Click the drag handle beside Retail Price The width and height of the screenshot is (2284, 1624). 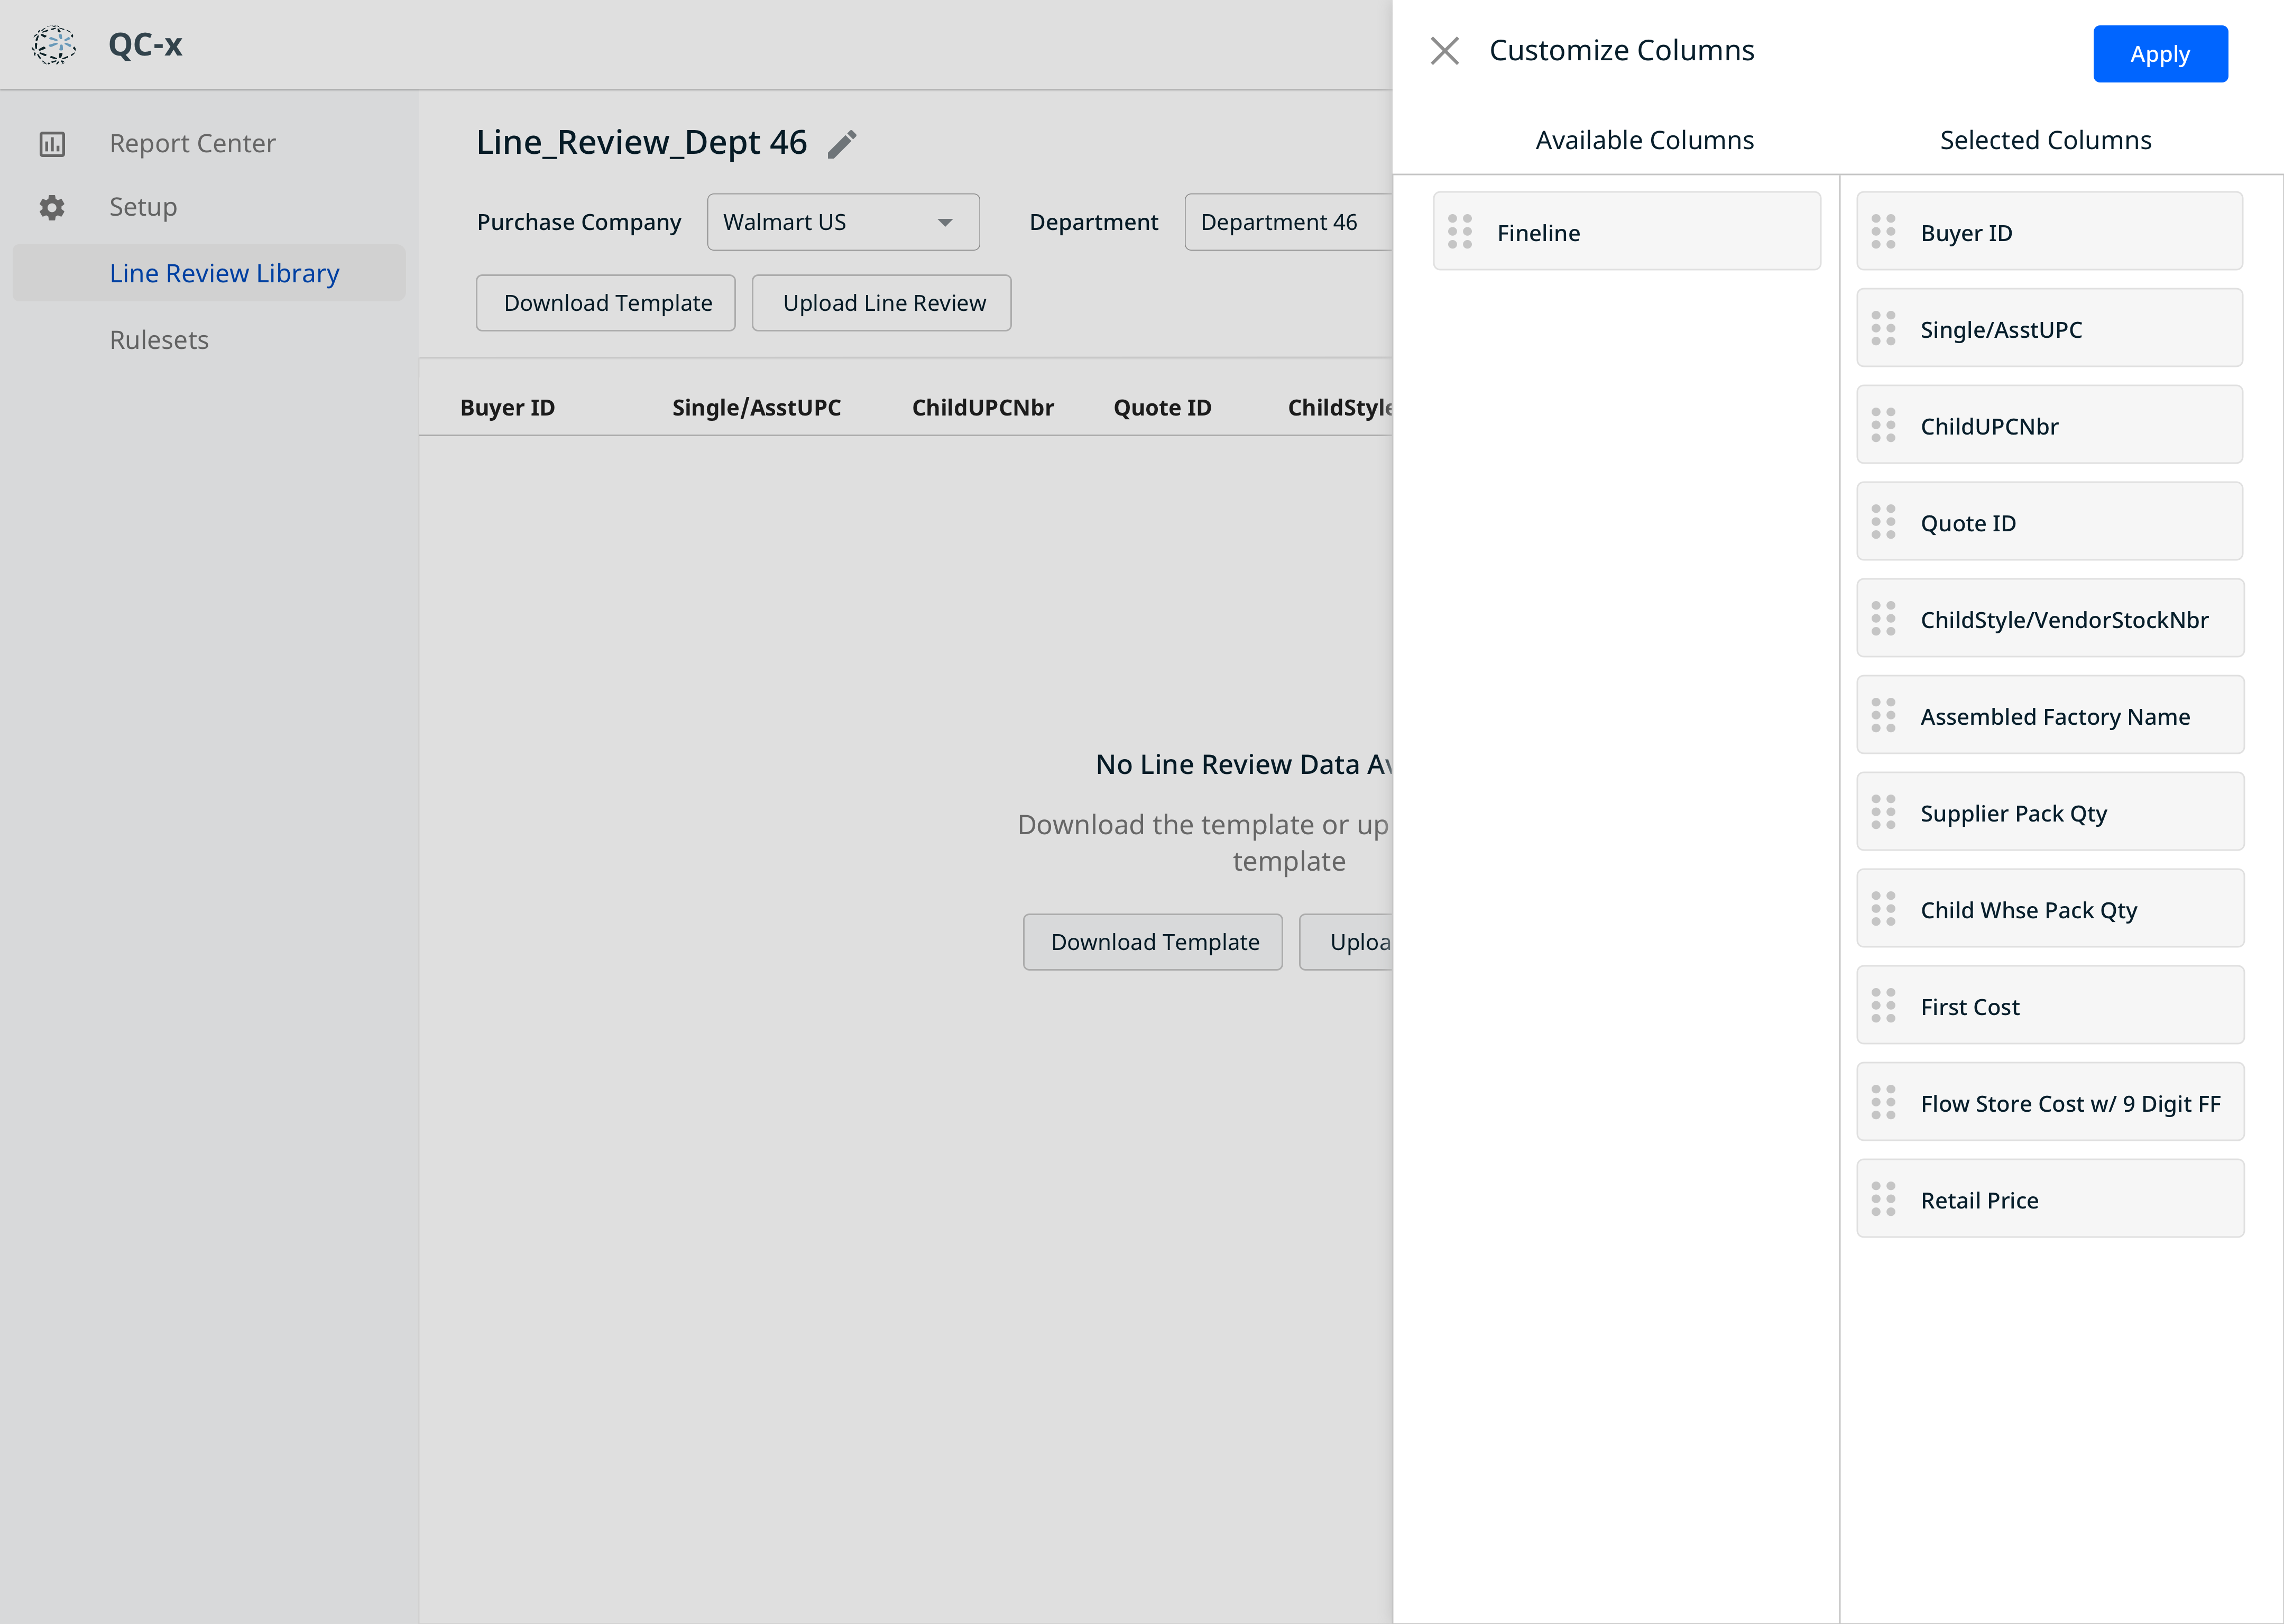pyautogui.click(x=1884, y=1199)
